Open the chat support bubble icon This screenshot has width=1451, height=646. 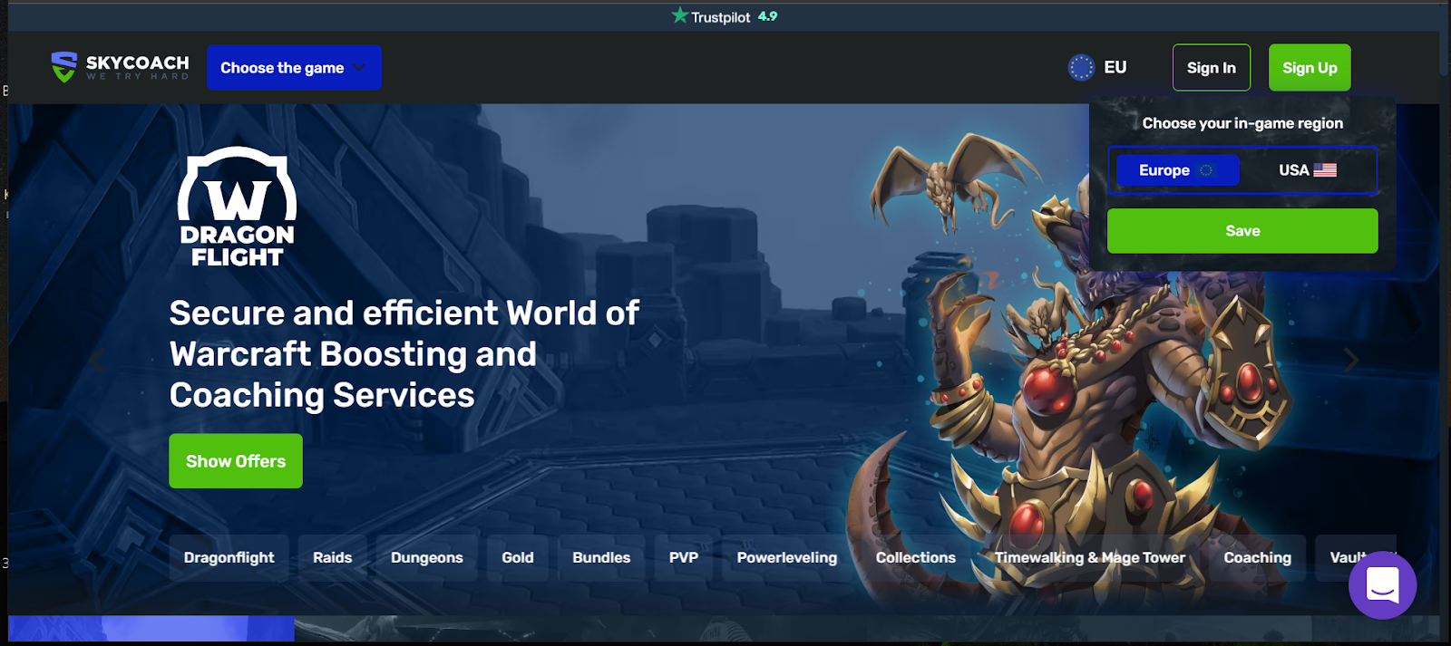[1382, 585]
